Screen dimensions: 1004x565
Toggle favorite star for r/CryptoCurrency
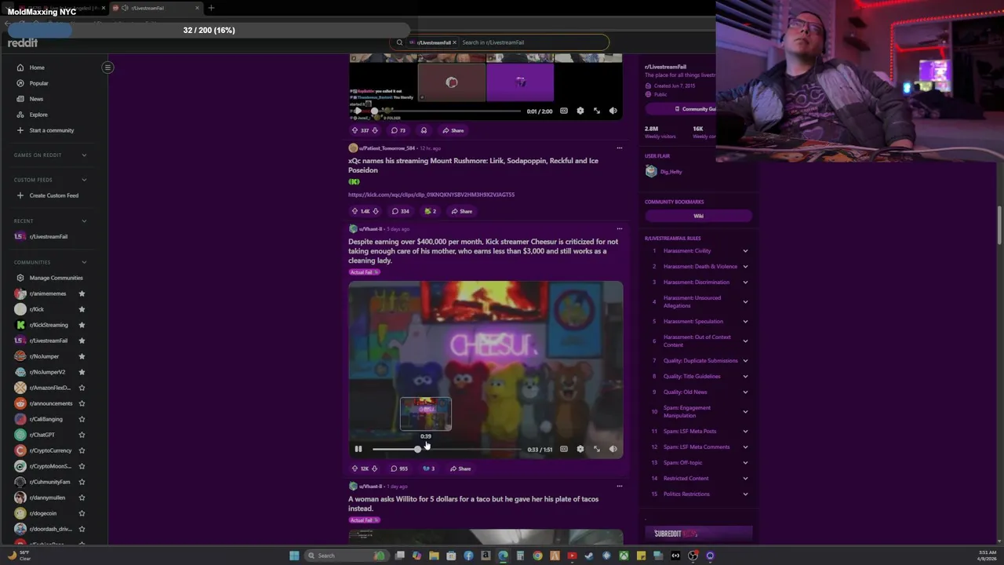coord(82,450)
